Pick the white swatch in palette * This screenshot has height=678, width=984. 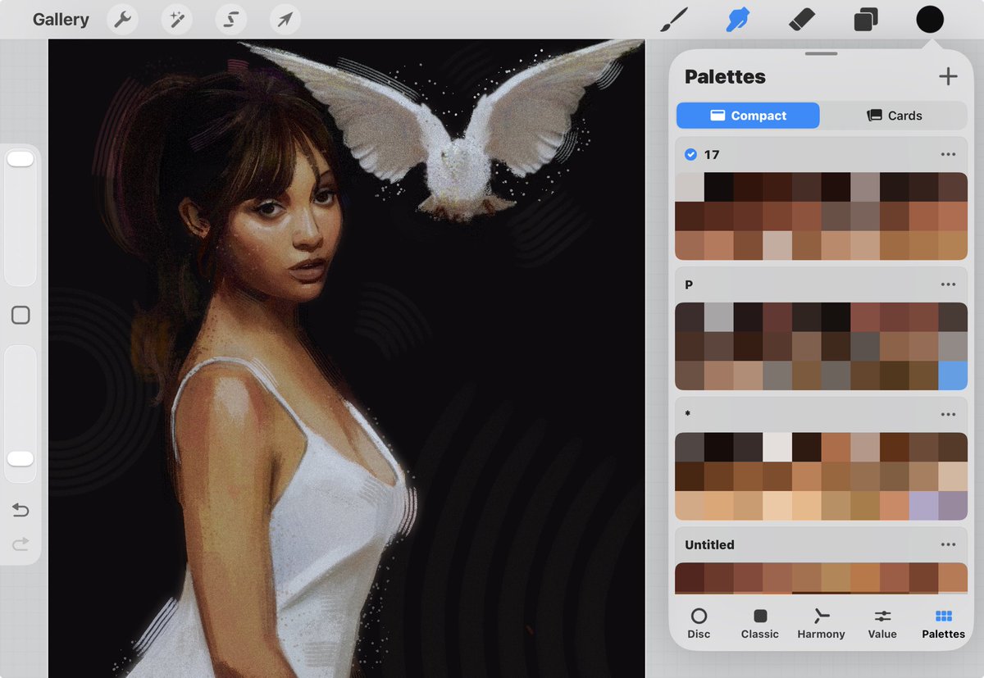(x=777, y=447)
